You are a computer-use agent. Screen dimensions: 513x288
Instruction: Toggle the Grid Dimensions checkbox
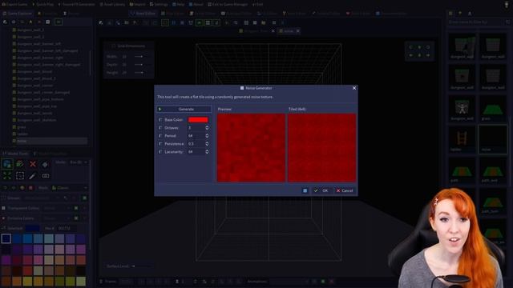pos(113,46)
